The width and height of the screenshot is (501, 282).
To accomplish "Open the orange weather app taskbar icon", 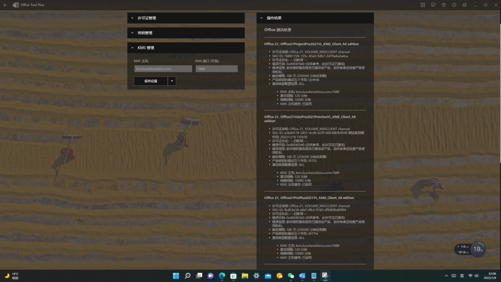I will point(279,276).
